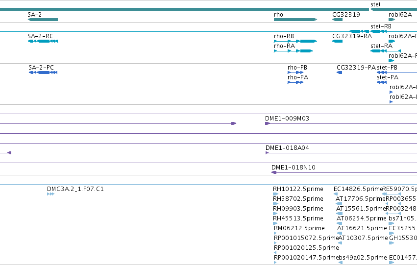Select the stet-RA transcript feature

pos(386,51)
